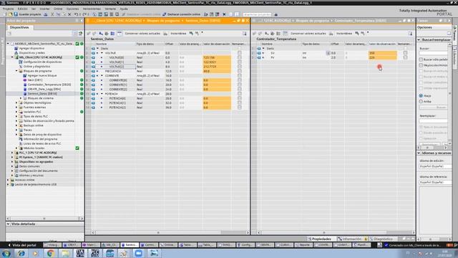Image resolution: width=458 pixels, height=258 pixels.
Task: Open the Idioma de edición dropdown
Action: 435,166
